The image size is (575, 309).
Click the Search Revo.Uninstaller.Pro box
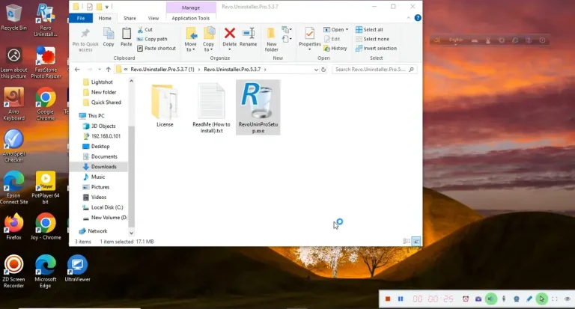[374, 70]
